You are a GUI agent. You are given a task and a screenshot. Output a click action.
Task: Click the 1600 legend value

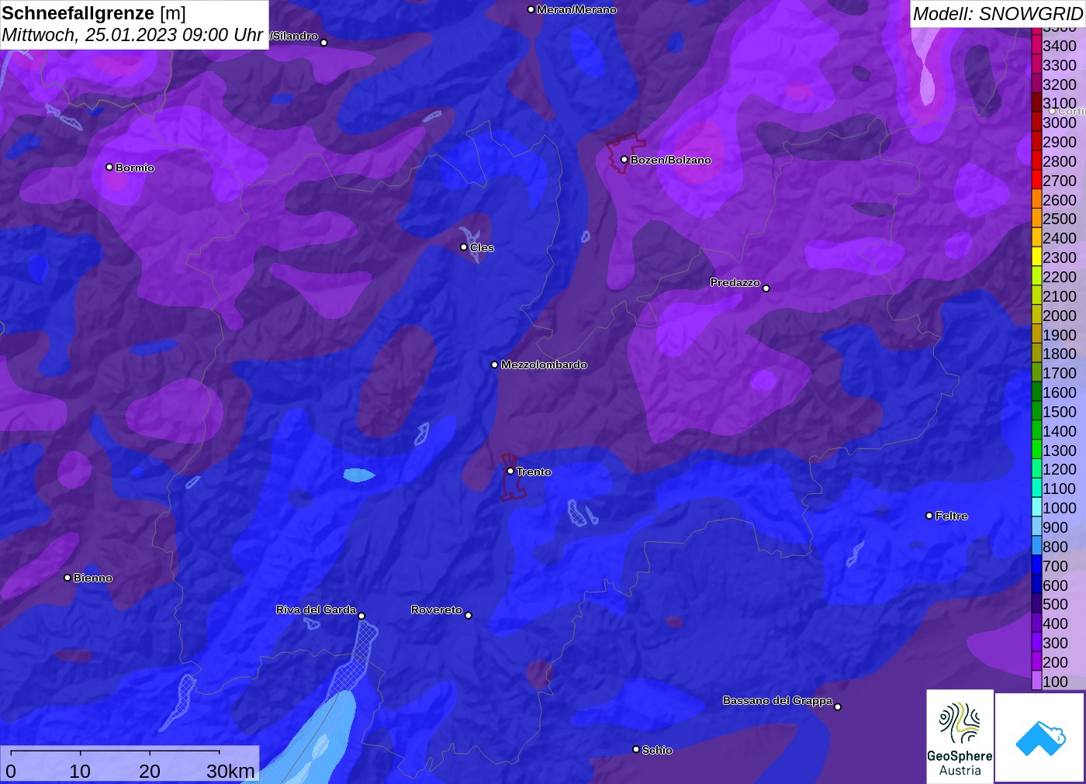[1060, 392]
